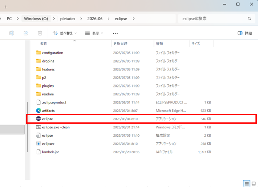Image resolution: width=258 pixels, height=187 pixels.
Task: Select the eclipse application icon, 546 KB
Action: click(x=38, y=119)
